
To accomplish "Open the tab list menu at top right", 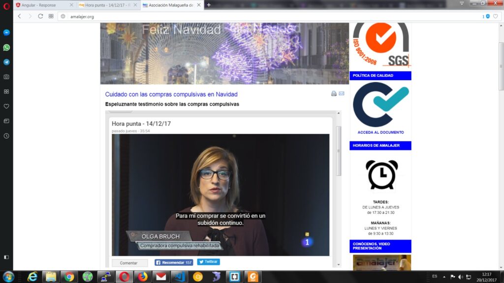I will pos(462,4).
